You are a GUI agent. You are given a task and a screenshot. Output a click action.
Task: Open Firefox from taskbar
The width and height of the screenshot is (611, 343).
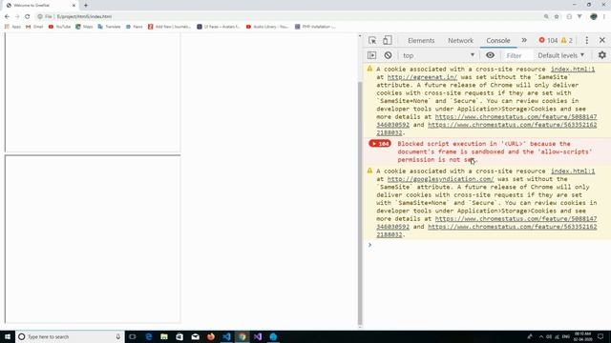211,336
